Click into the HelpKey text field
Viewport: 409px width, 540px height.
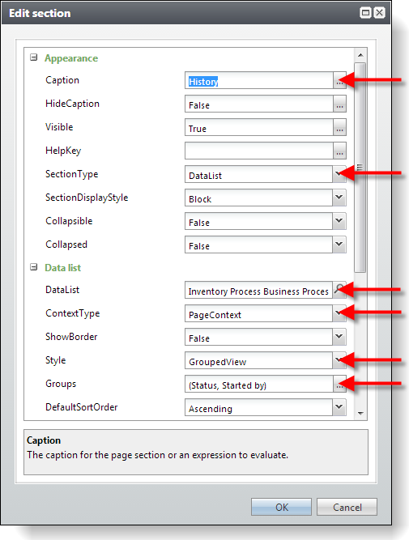[259, 151]
